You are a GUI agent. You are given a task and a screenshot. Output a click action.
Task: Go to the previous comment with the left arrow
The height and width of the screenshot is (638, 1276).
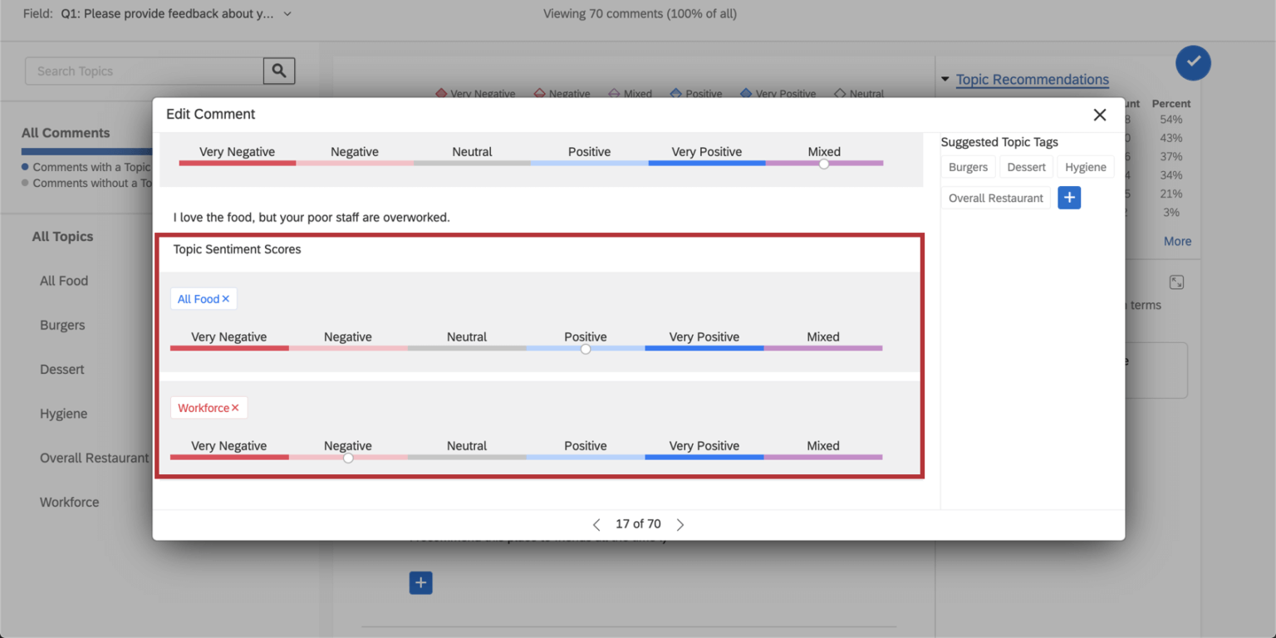click(x=596, y=523)
